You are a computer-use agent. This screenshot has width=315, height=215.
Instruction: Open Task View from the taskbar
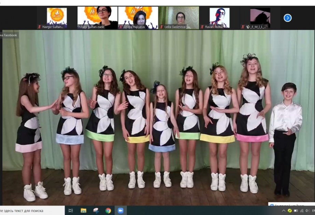pos(71,211)
